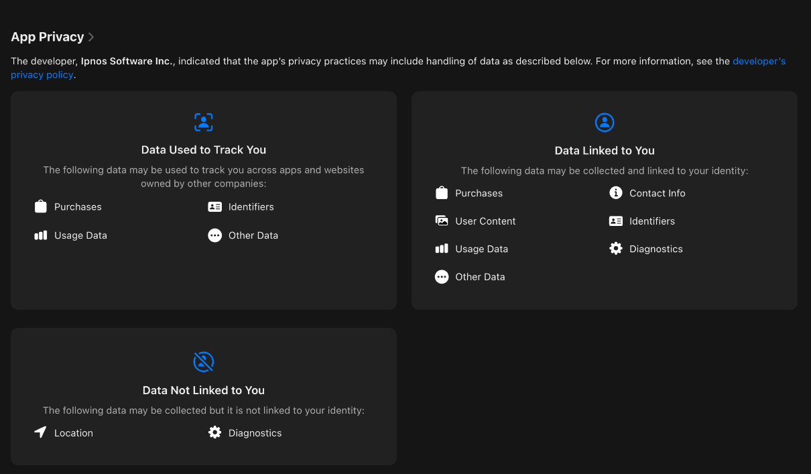
Task: Select the Data Linked to You title
Action: coord(605,150)
